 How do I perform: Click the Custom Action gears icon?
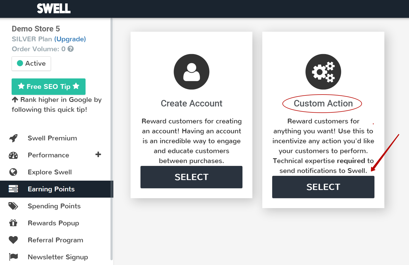coord(323,72)
